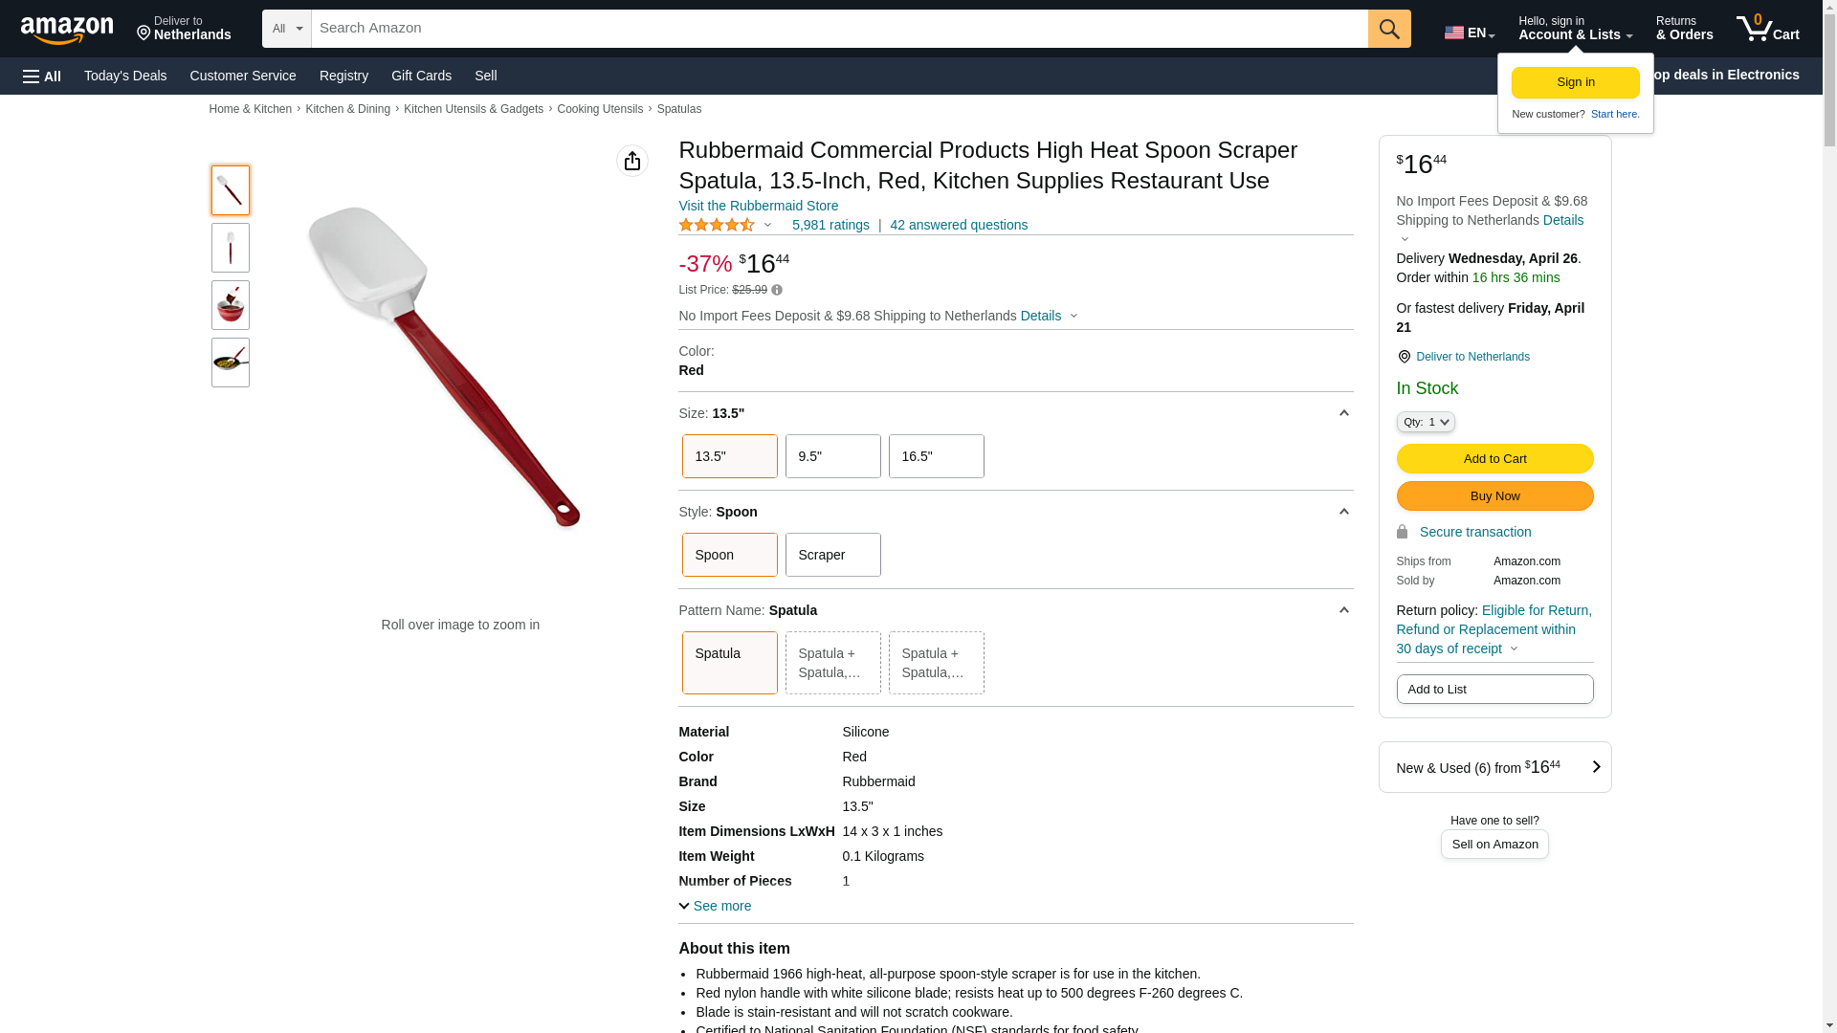This screenshot has height=1033, width=1837.
Task: Click the share icon above product image
Action: coord(632,161)
